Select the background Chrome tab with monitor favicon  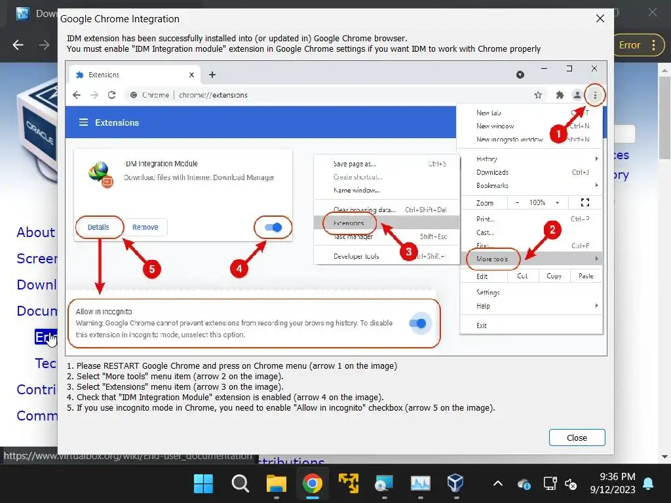coord(37,14)
